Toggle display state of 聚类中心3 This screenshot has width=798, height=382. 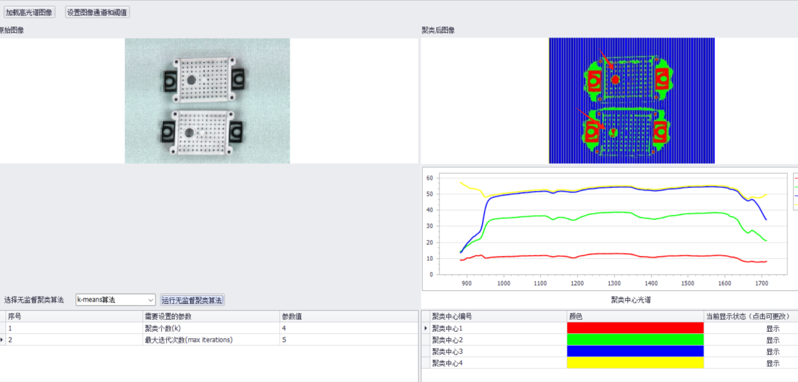pos(772,351)
